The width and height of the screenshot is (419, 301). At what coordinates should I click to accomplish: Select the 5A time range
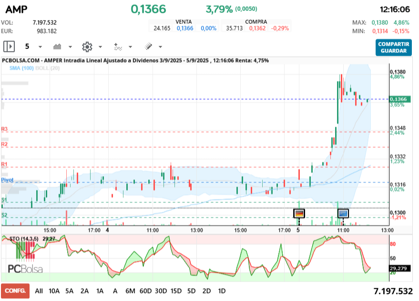click(x=69, y=291)
